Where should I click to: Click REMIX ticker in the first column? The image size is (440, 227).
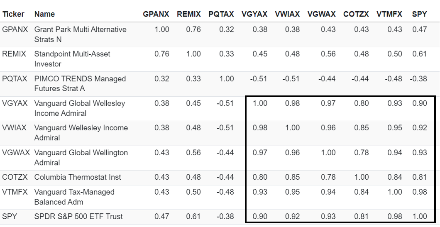coord(14,54)
